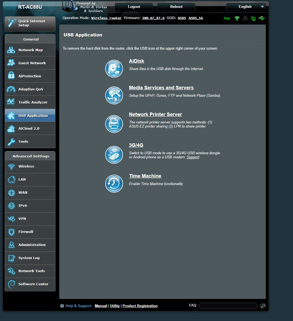Click the ASUS_5G SSID link
The image size is (293, 321).
pos(196,18)
